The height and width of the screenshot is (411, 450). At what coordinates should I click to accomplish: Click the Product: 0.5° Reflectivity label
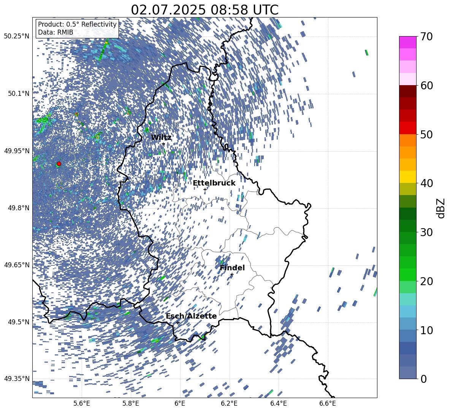77,24
